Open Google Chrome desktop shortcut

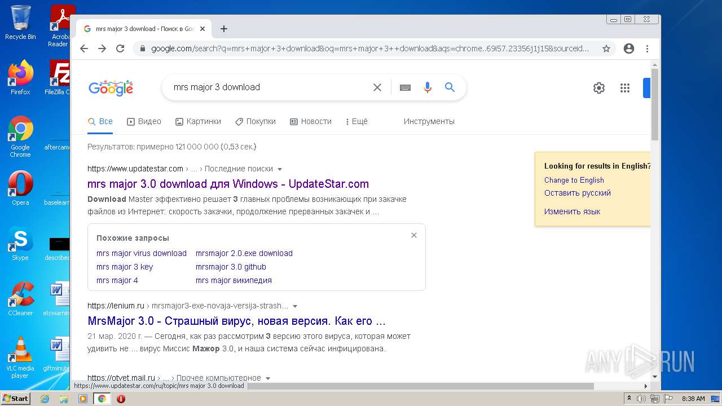coord(20,136)
